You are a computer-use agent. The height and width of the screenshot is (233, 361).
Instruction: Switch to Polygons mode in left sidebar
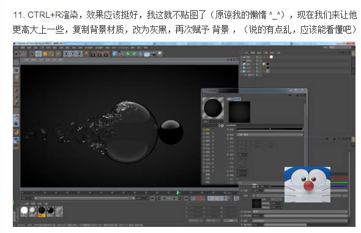pyautogui.click(x=16, y=103)
